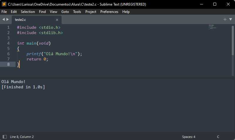
Task: Click line number 6 in gutter
Action: (x=8, y=54)
